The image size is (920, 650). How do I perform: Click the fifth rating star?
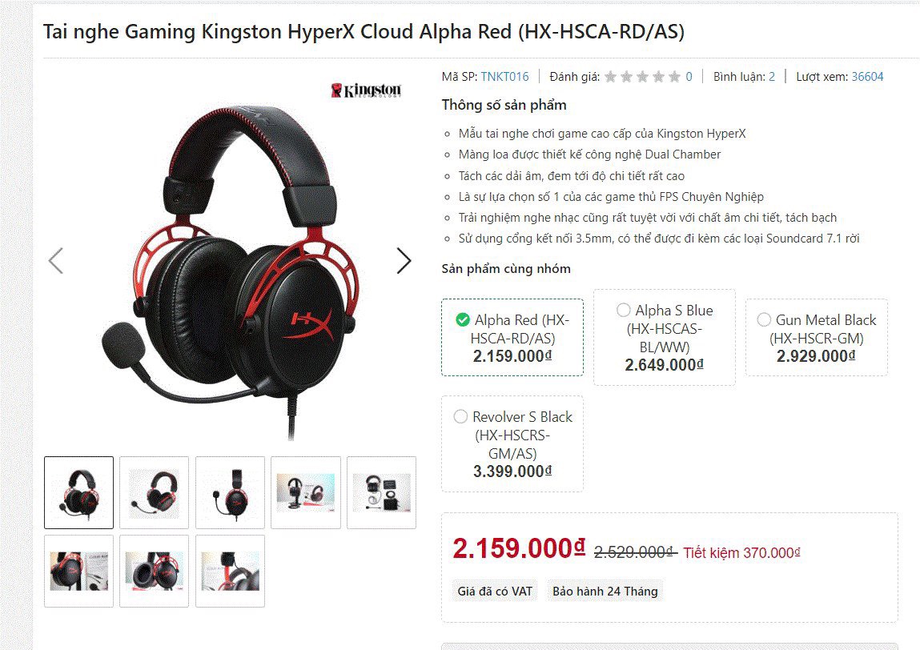pyautogui.click(x=675, y=77)
